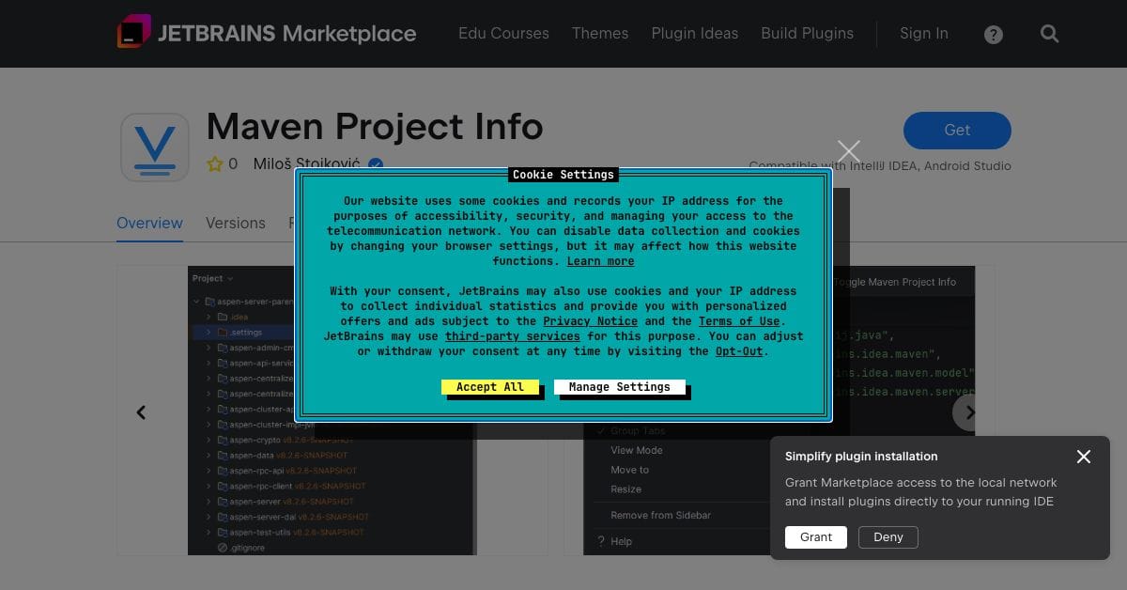
Task: Switch to the Versions tab
Action: (236, 224)
